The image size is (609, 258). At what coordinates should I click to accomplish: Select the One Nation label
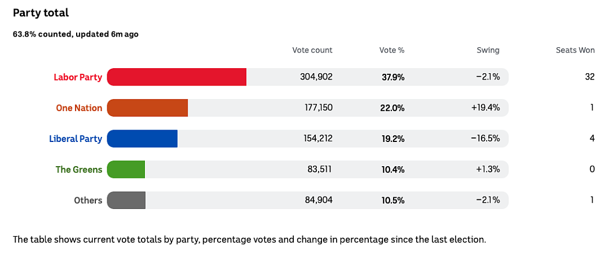[80, 108]
